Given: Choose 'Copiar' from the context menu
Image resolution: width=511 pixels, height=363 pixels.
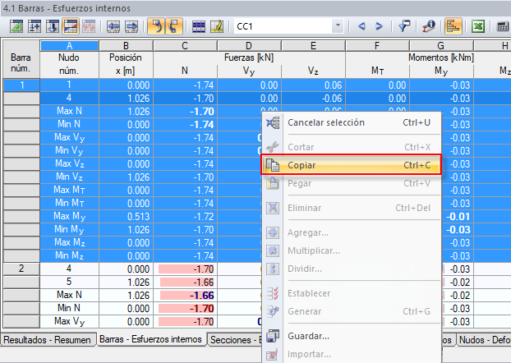Looking at the screenshot, I should click(352, 165).
